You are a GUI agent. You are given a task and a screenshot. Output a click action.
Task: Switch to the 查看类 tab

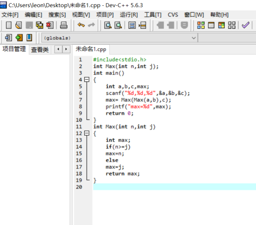pyautogui.click(x=40, y=49)
